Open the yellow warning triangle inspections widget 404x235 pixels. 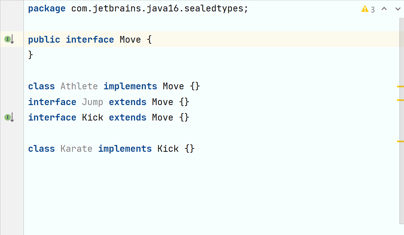pyautogui.click(x=365, y=9)
